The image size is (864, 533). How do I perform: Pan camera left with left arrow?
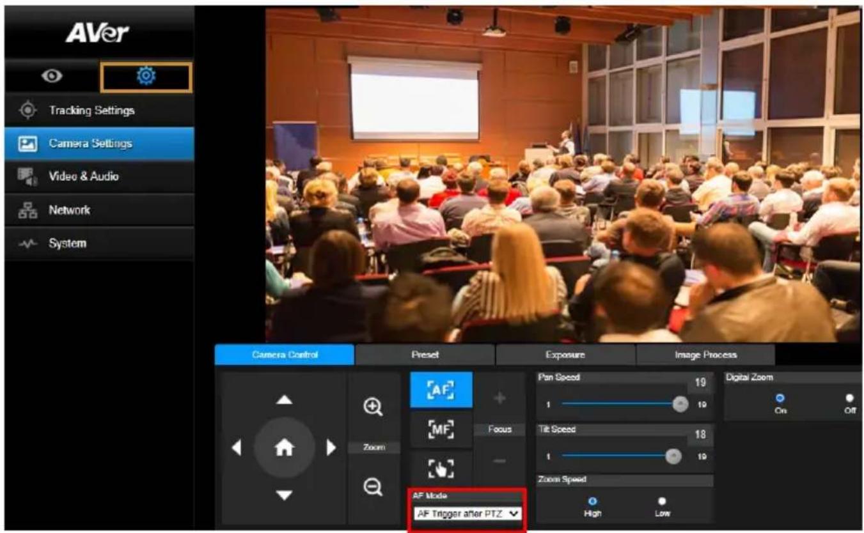point(236,447)
